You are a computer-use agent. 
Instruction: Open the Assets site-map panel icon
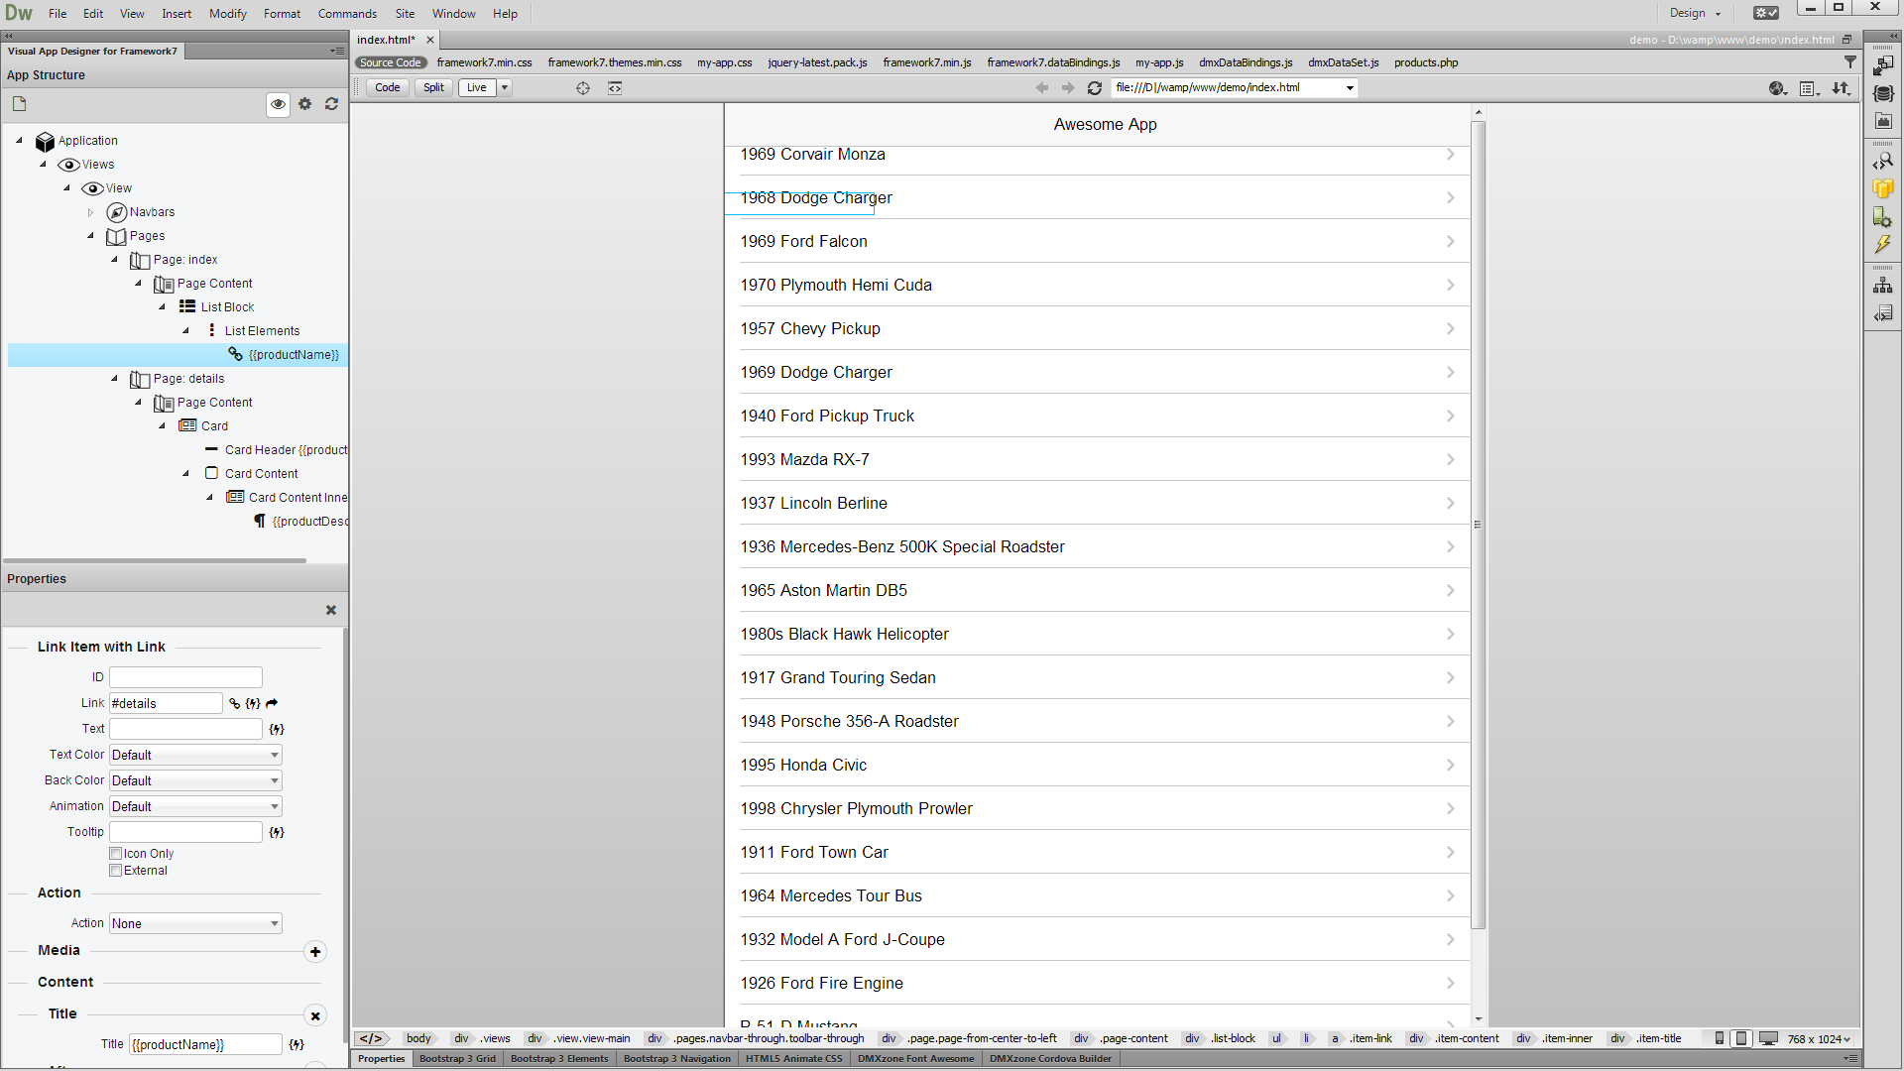[x=1883, y=286]
